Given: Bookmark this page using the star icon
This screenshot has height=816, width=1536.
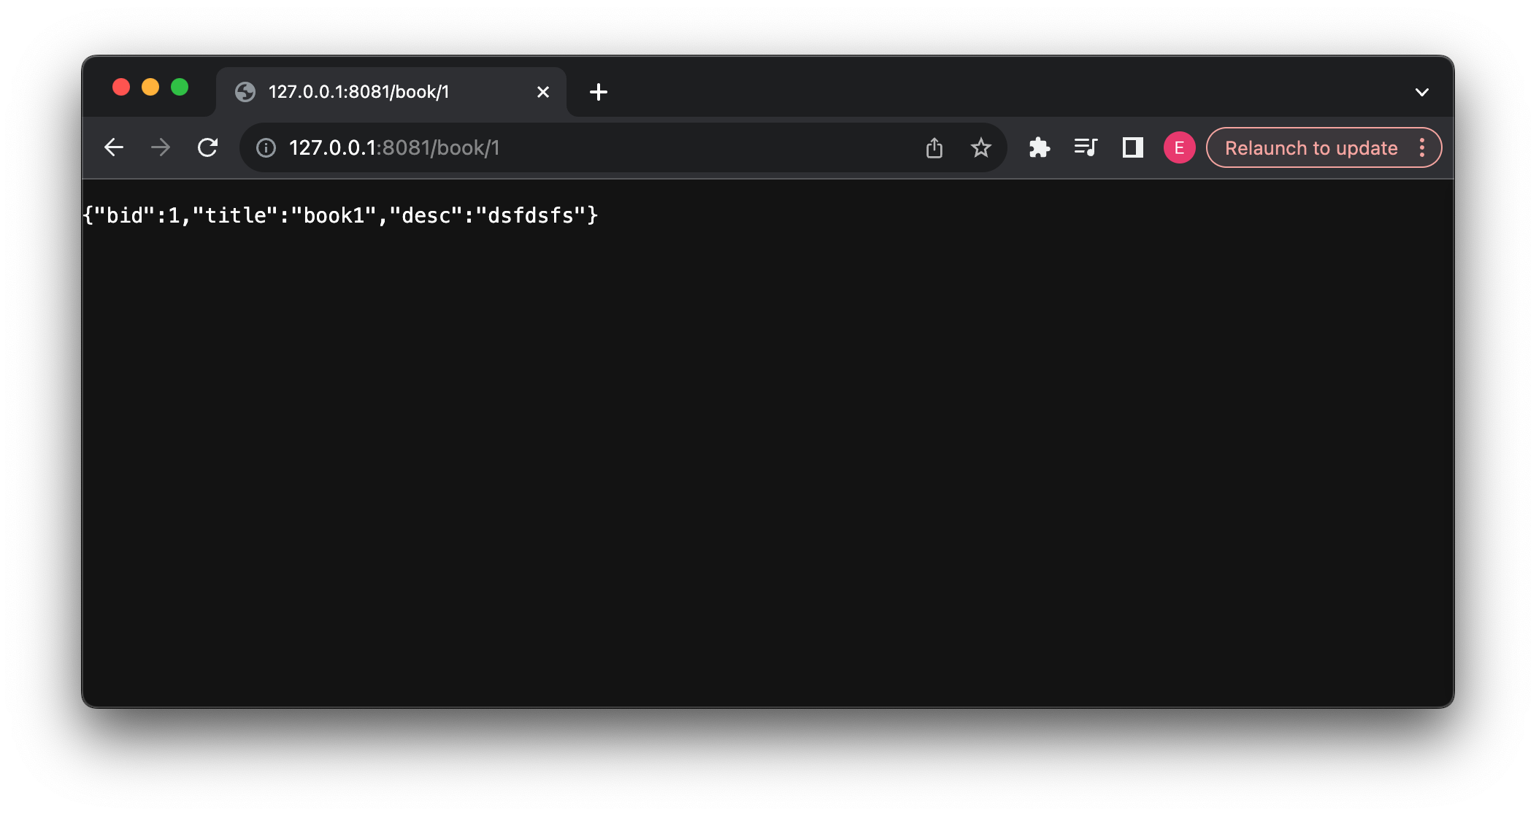Looking at the screenshot, I should pyautogui.click(x=980, y=147).
